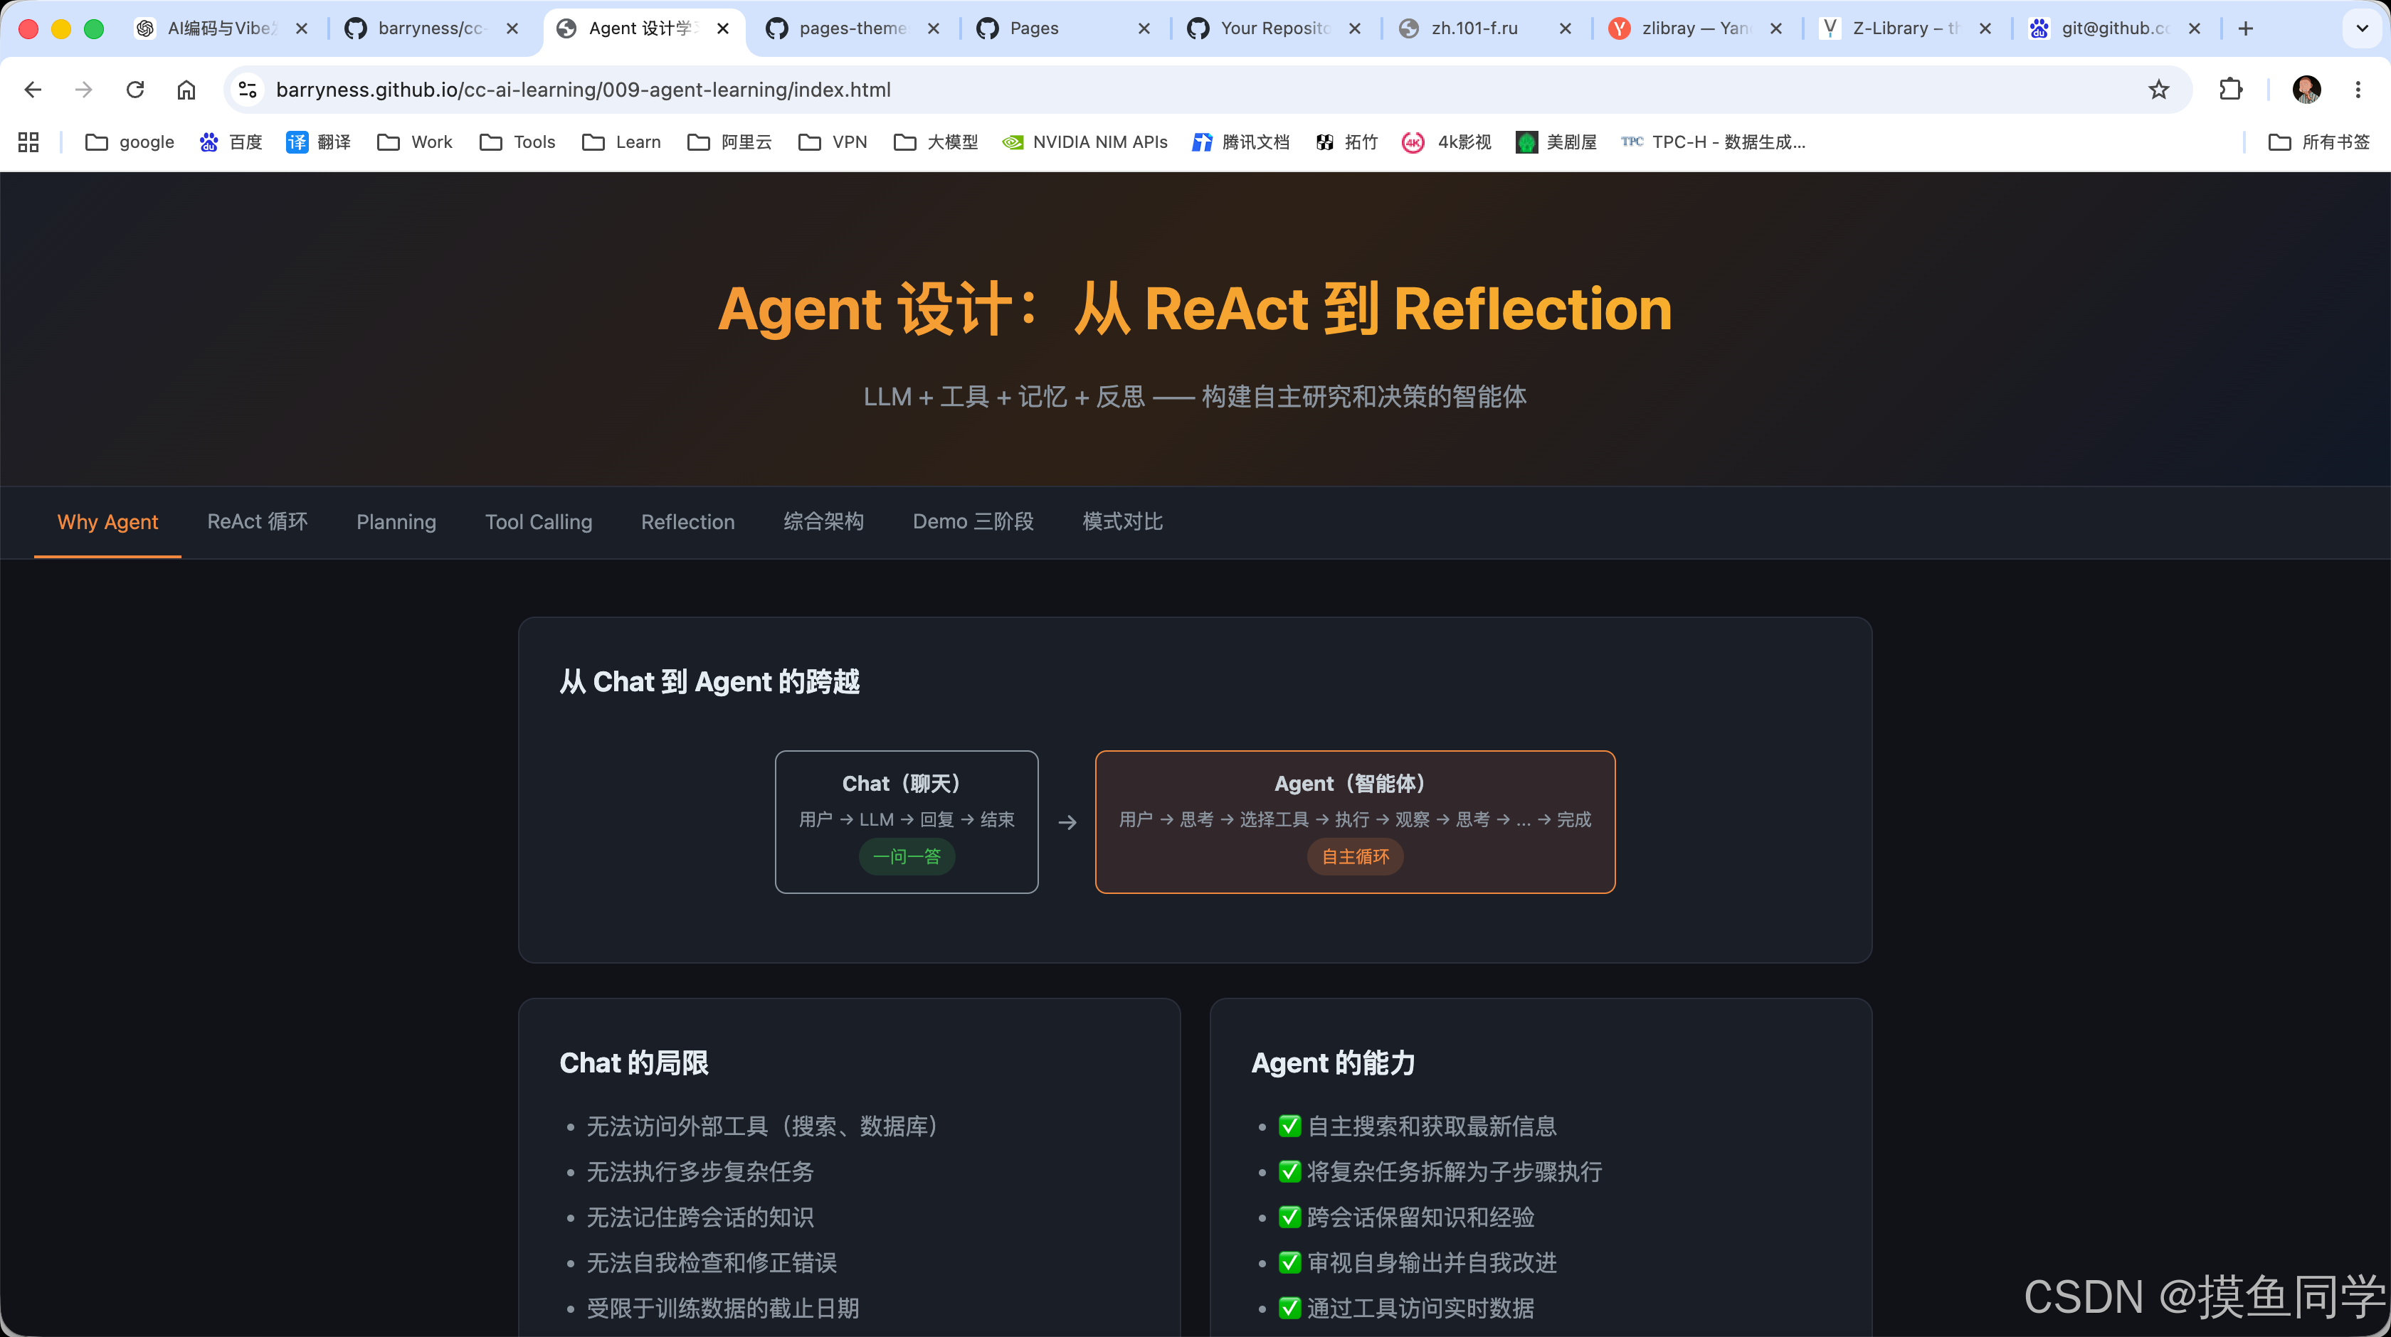The width and height of the screenshot is (2391, 1337).
Task: Open the Chrome three-dot menu
Action: [2358, 89]
